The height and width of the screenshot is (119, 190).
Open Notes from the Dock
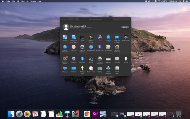click(51, 114)
